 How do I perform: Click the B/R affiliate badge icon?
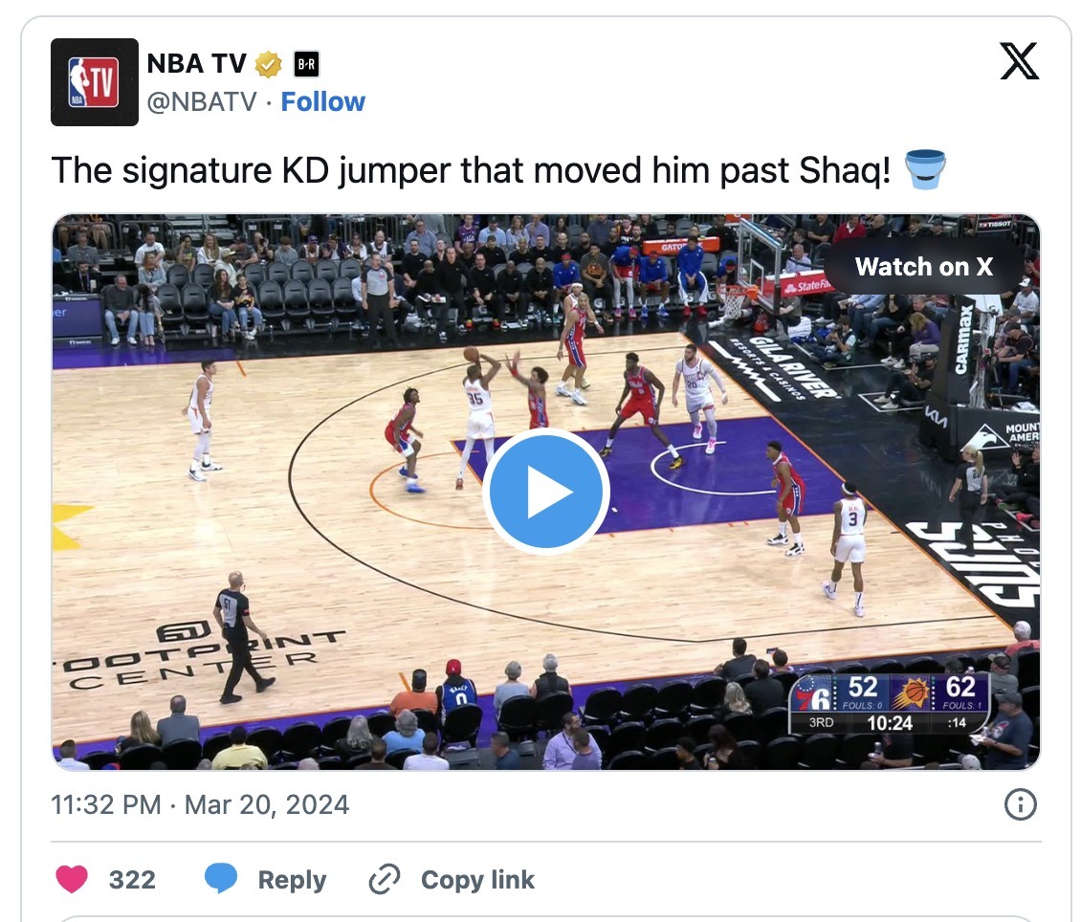306,65
